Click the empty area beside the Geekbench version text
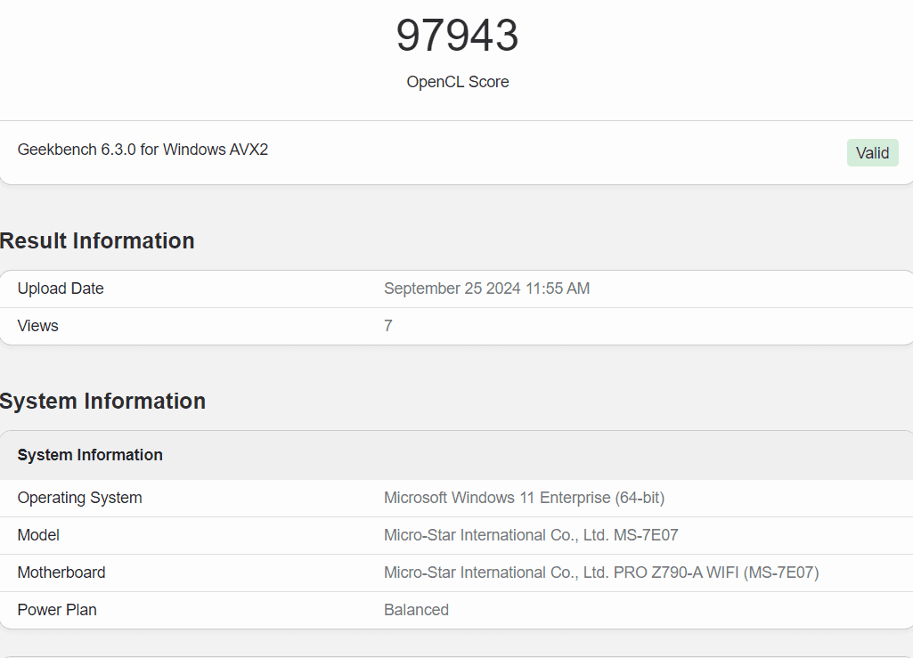913x658 pixels. pyautogui.click(x=552, y=151)
